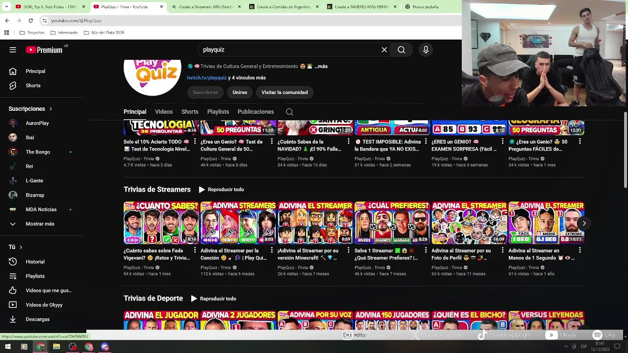The height and width of the screenshot is (353, 628).
Task: Open The Bongo subscription channel
Action: click(x=38, y=152)
